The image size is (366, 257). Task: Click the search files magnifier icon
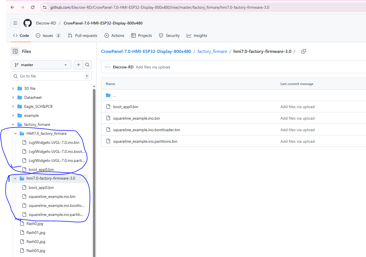pos(87,65)
